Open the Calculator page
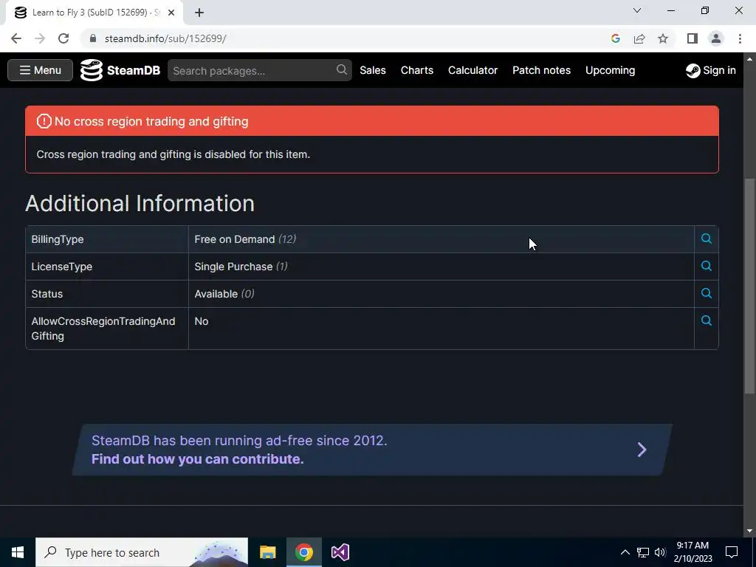 click(x=473, y=70)
